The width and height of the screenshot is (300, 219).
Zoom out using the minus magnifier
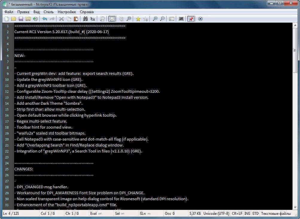(162, 19)
